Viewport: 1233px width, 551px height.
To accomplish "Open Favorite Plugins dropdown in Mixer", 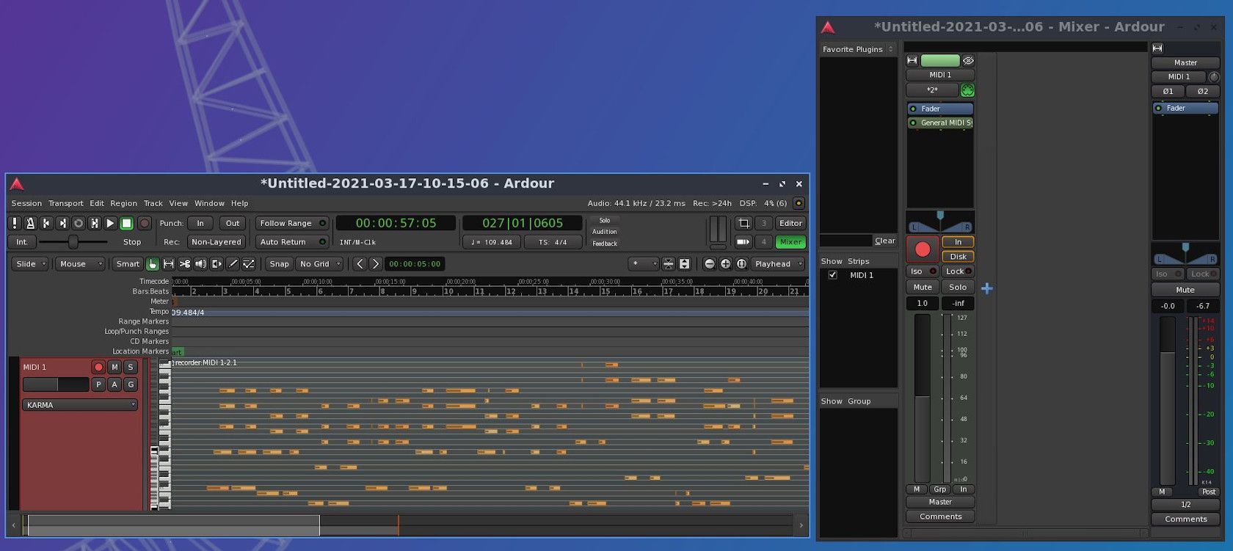I will pos(858,49).
